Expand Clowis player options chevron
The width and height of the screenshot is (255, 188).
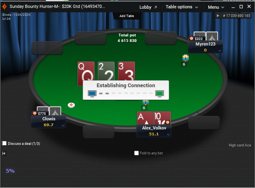pos(63,125)
